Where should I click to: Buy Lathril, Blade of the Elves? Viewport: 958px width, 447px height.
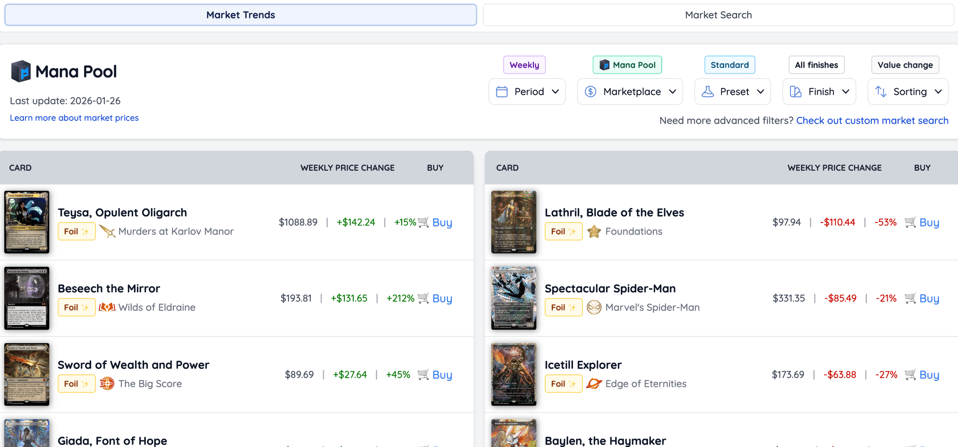929,223
